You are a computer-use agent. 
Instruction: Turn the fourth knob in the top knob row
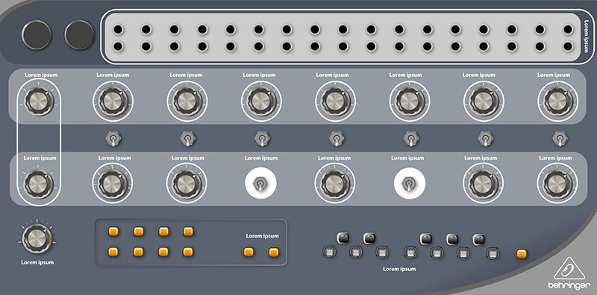click(261, 102)
